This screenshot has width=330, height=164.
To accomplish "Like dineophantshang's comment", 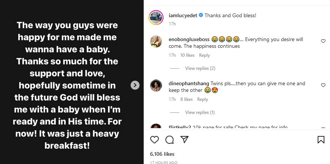I will [x=323, y=85].
